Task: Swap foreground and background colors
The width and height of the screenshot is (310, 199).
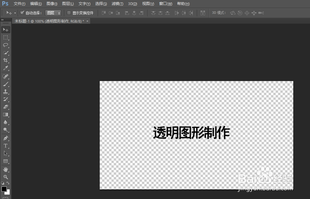Action: [x=8, y=183]
